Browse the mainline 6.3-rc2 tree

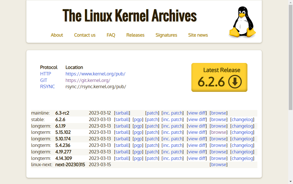click(x=219, y=113)
